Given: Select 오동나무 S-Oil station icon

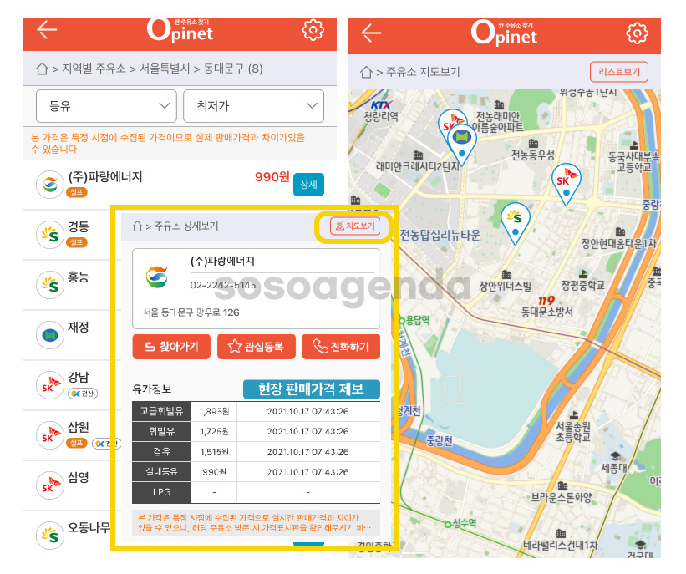Looking at the screenshot, I should (50, 535).
